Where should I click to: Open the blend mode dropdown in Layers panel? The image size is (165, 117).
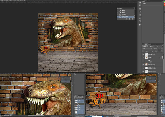click(x=147, y=49)
